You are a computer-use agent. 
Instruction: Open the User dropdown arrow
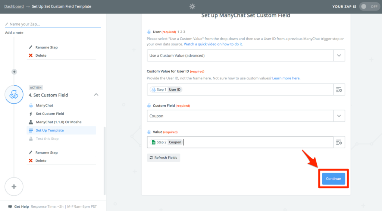[x=339, y=56]
